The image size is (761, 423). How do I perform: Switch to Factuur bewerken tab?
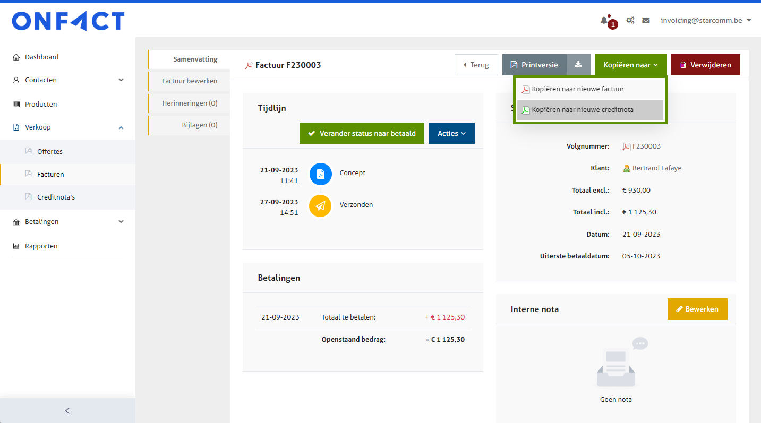pos(189,81)
